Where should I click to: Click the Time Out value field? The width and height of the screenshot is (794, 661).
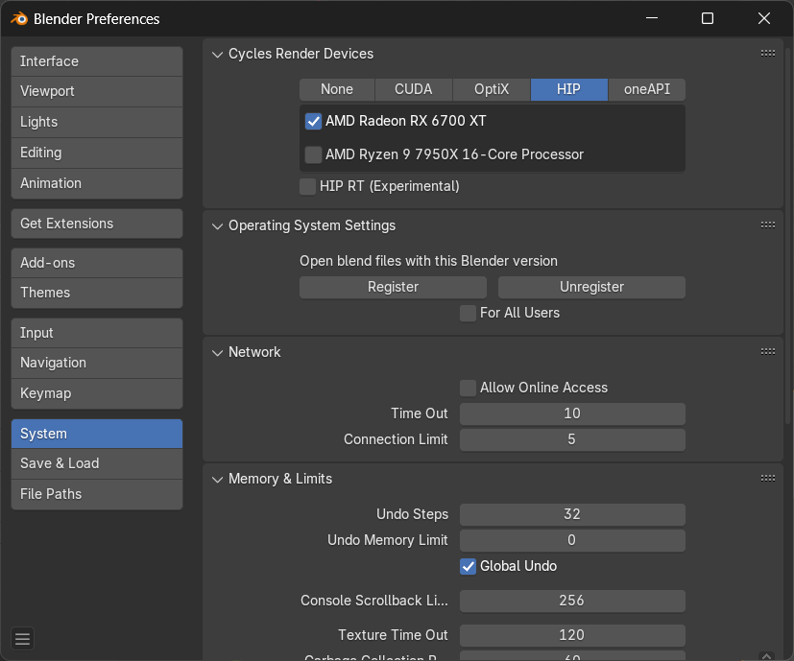(572, 413)
